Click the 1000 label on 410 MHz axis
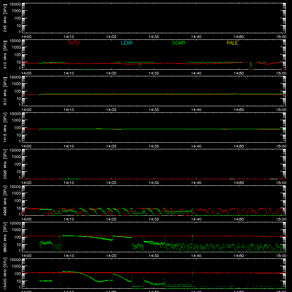292x292 pixels. 16,47
